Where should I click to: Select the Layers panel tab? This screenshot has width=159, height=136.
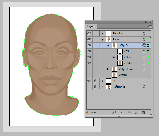(x=91, y=27)
